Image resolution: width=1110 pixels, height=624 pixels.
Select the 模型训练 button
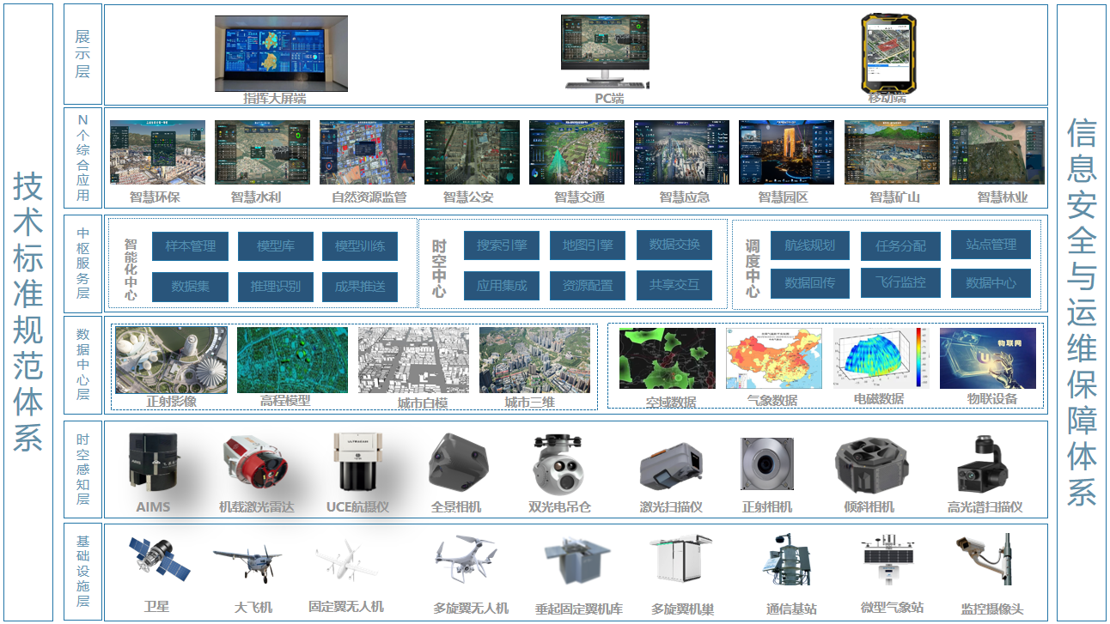coord(360,246)
